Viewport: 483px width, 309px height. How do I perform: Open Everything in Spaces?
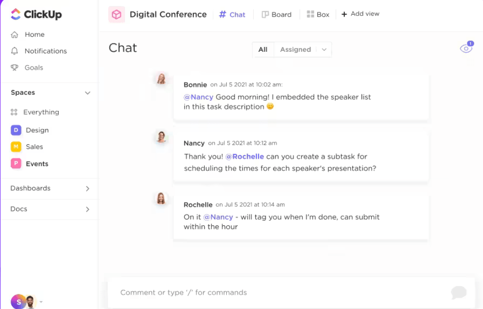(x=41, y=112)
